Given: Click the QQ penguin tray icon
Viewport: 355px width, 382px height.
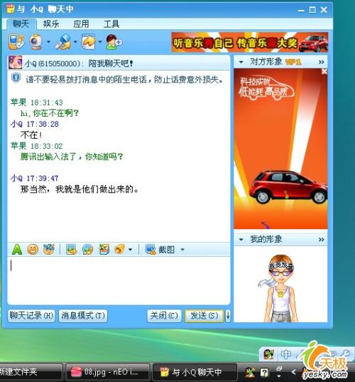Looking at the screenshot, I should (x=250, y=372).
